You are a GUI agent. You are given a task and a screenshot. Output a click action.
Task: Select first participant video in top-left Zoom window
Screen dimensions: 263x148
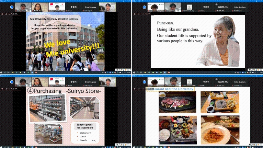23,7
